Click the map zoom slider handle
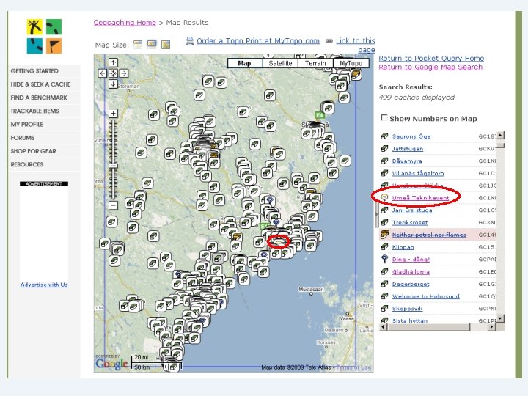 [113, 166]
